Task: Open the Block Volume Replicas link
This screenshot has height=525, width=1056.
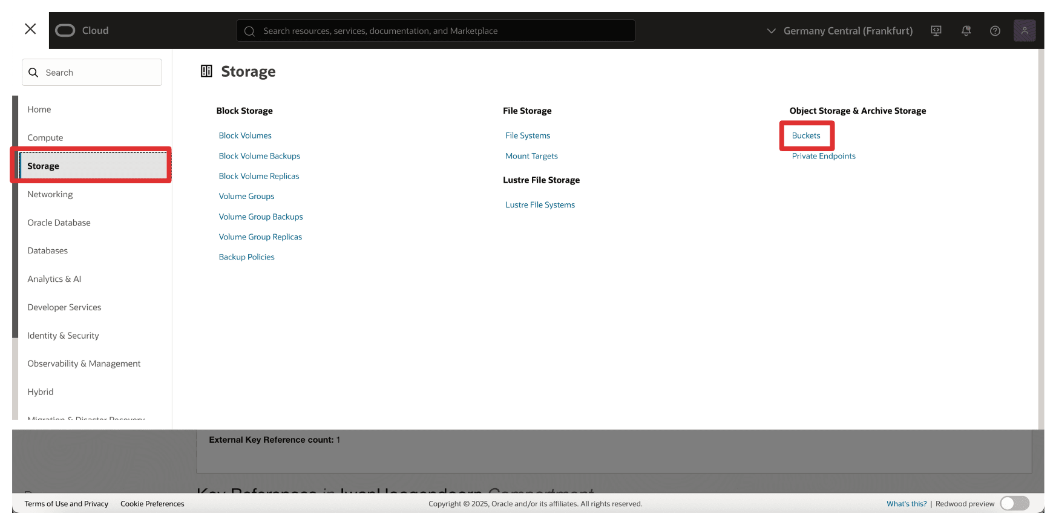Action: pyautogui.click(x=259, y=176)
